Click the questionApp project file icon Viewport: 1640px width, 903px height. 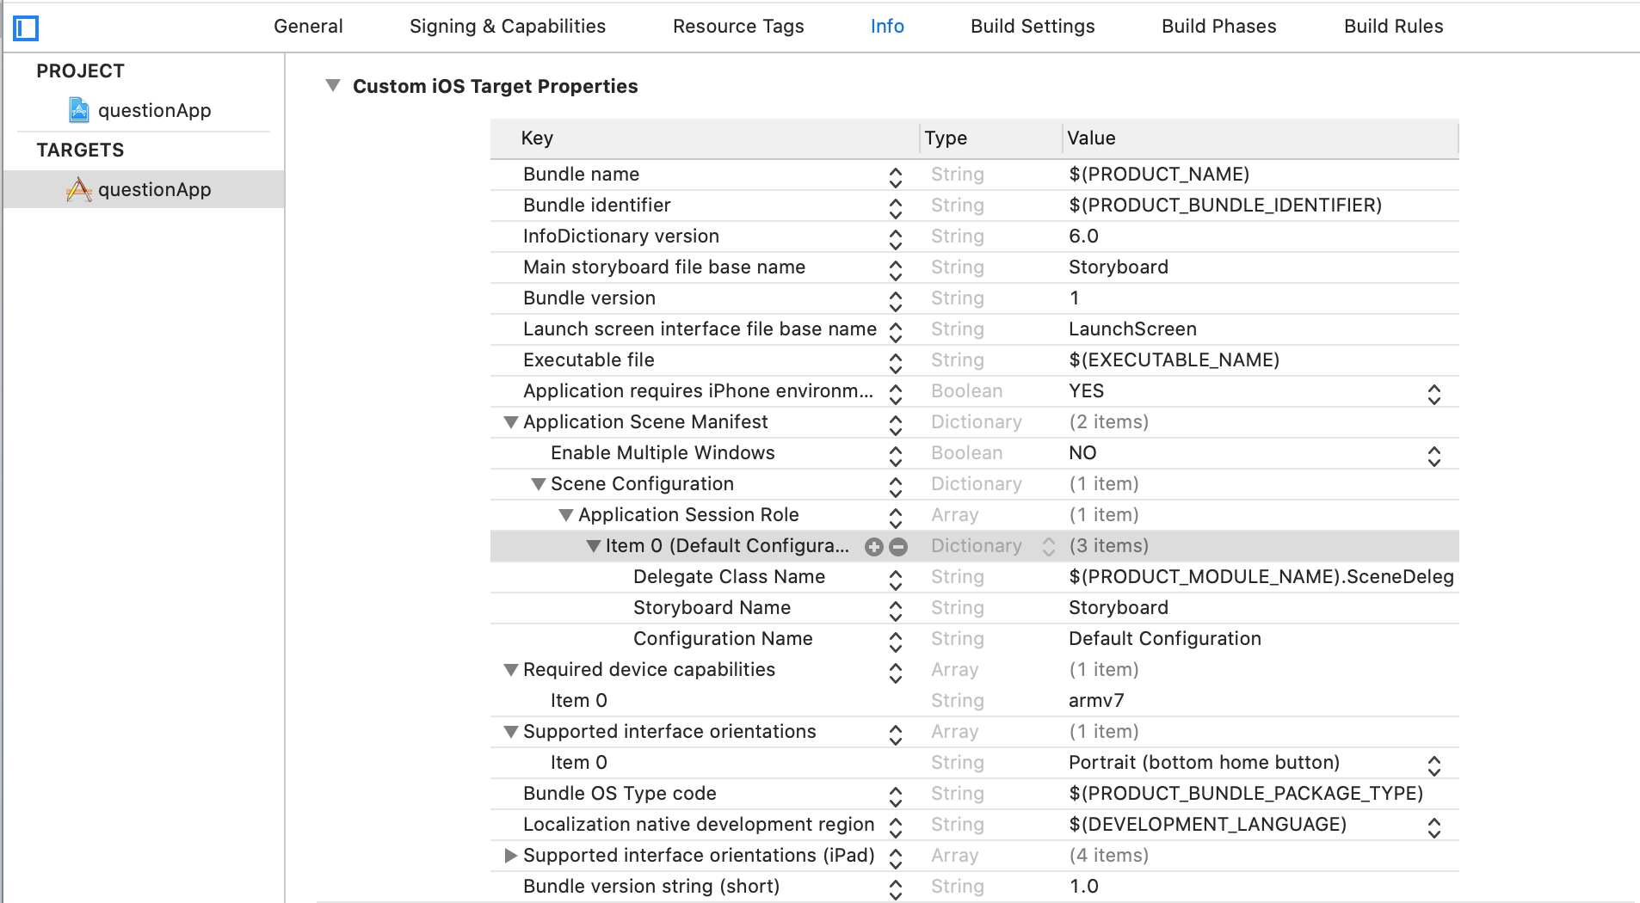pos(79,110)
